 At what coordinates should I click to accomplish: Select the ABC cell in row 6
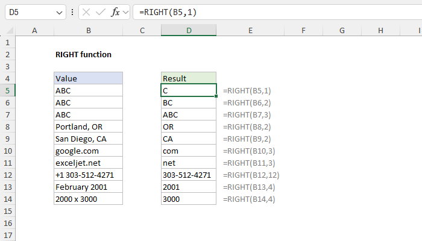(88, 103)
